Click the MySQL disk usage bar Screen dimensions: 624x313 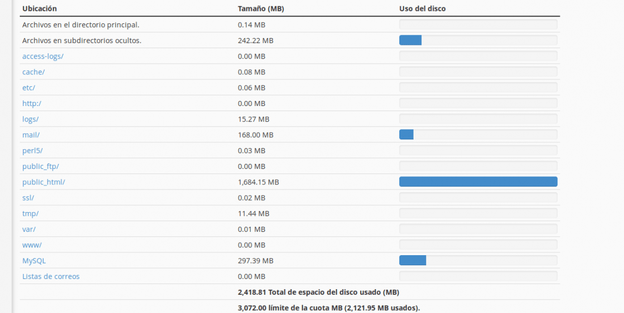point(478,260)
